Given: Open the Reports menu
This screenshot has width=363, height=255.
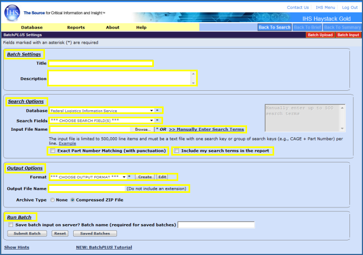Looking at the screenshot, I should coord(76,28).
